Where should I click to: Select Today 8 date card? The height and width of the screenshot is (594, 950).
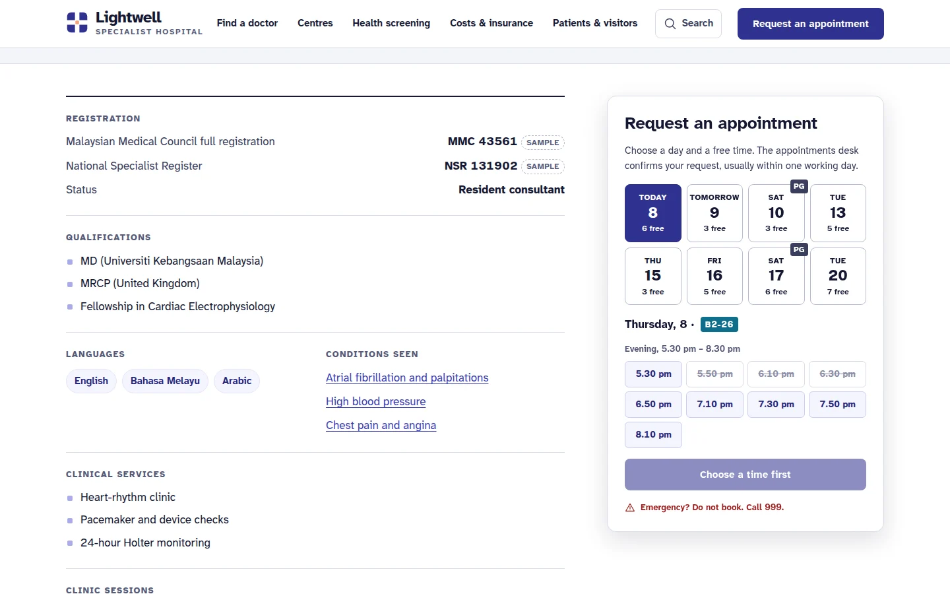pyautogui.click(x=653, y=213)
